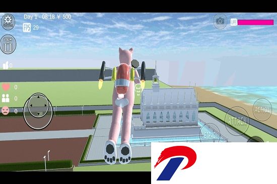Select the angry face enemies icon
Viewport: 277px width, 184px height.
pyautogui.click(x=6, y=111)
